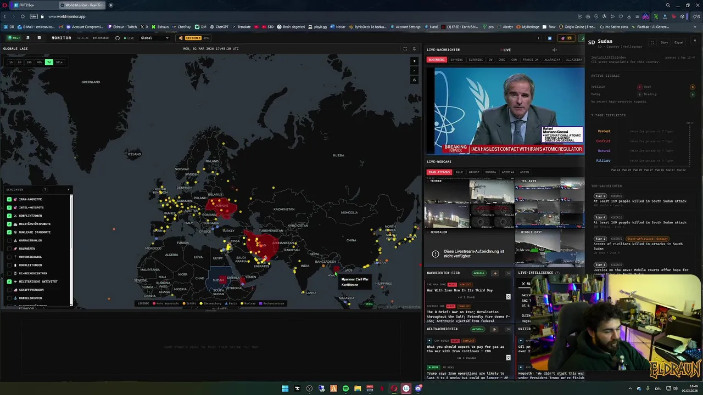Open headline about paying for gas
The width and height of the screenshot is (703, 395).
465,349
